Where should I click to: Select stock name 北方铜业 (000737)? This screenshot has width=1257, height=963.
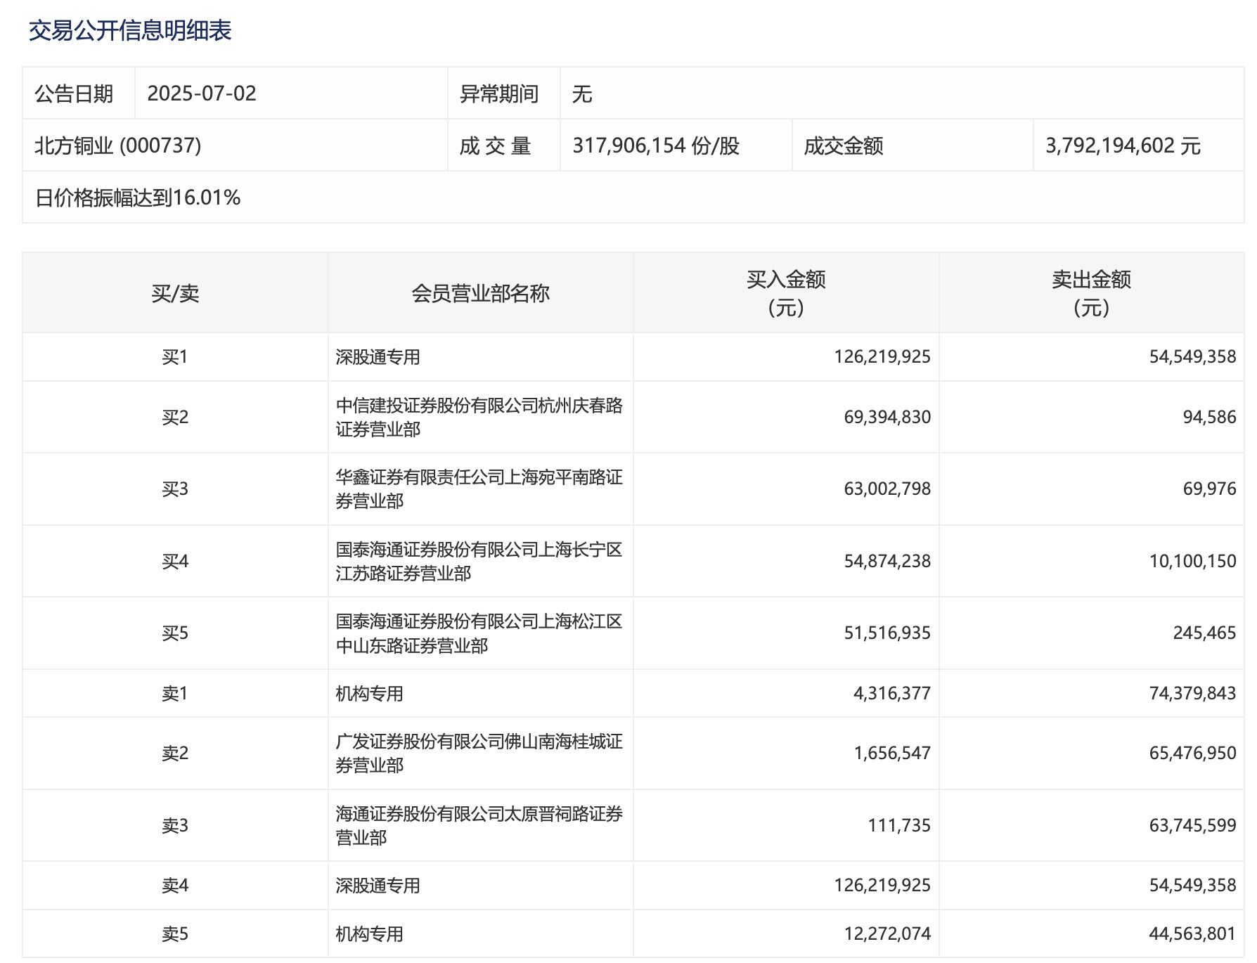(x=118, y=146)
